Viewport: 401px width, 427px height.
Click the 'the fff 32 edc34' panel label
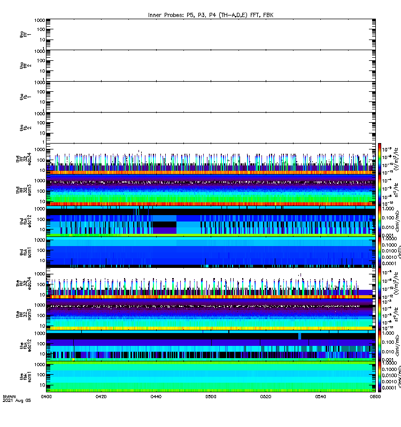pos(24,283)
